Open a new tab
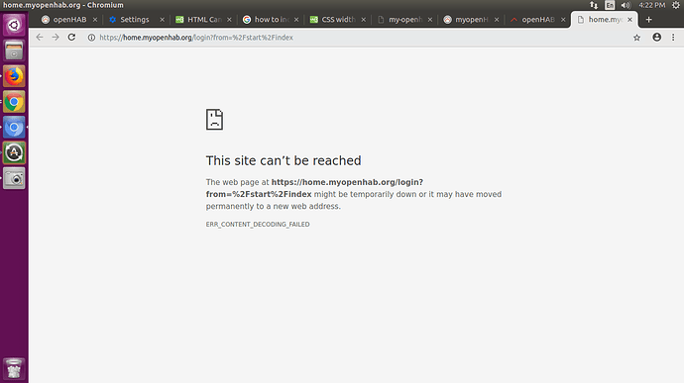The height and width of the screenshot is (383, 684). (x=648, y=20)
